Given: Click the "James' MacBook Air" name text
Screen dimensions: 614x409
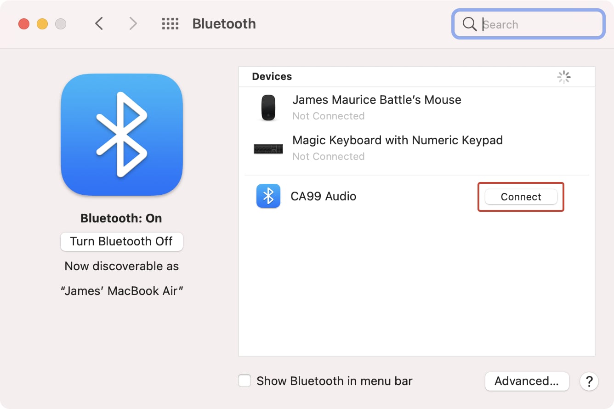Looking at the screenshot, I should pyautogui.click(x=122, y=291).
